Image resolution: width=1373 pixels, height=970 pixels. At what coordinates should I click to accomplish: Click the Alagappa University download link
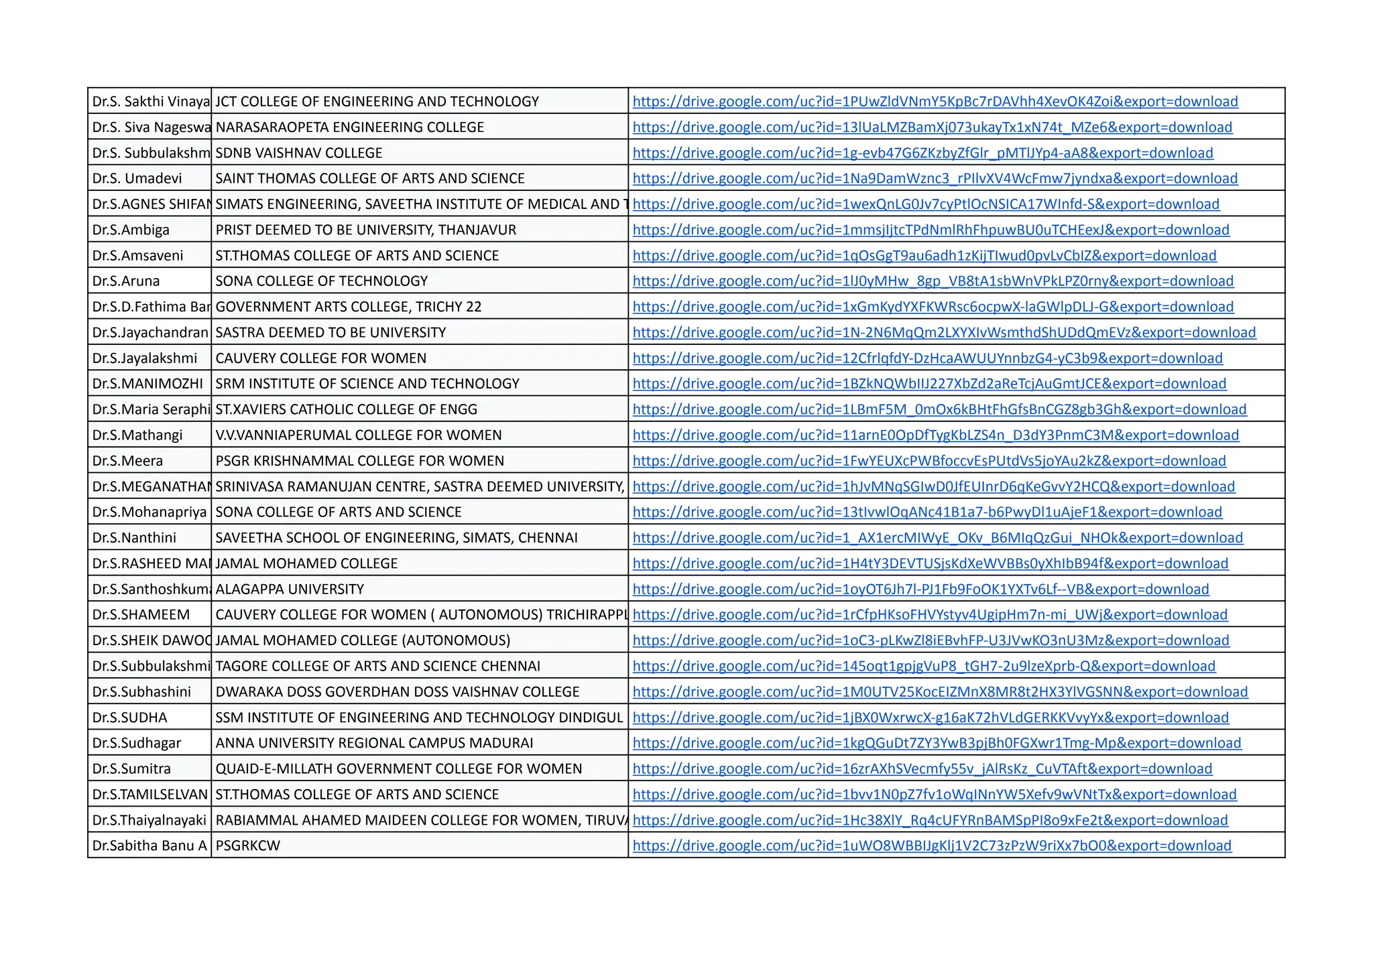pyautogui.click(x=920, y=590)
